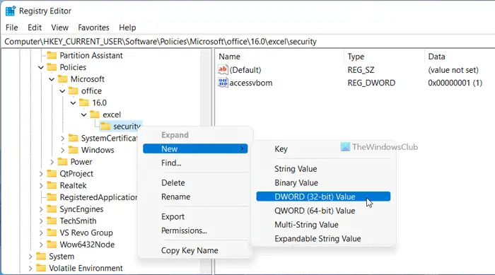Screen dimensions: 495x275
Task: Click the registry path address bar
Action: point(248,42)
